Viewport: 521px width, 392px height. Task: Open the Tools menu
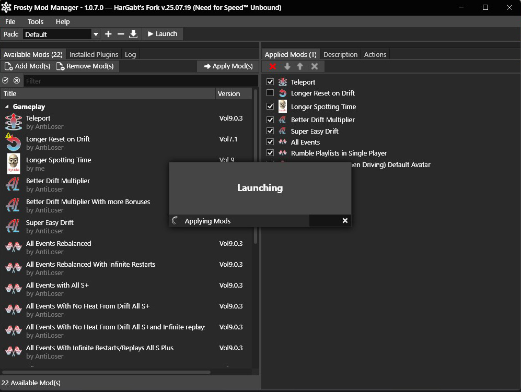click(x=36, y=21)
